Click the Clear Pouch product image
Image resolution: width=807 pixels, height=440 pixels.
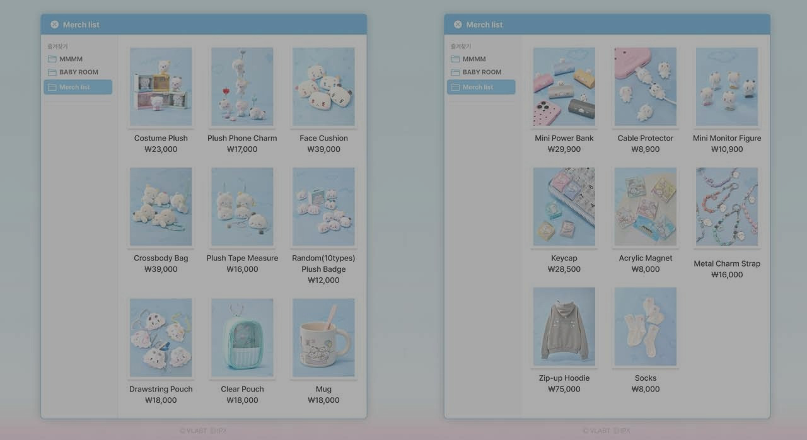pos(242,337)
